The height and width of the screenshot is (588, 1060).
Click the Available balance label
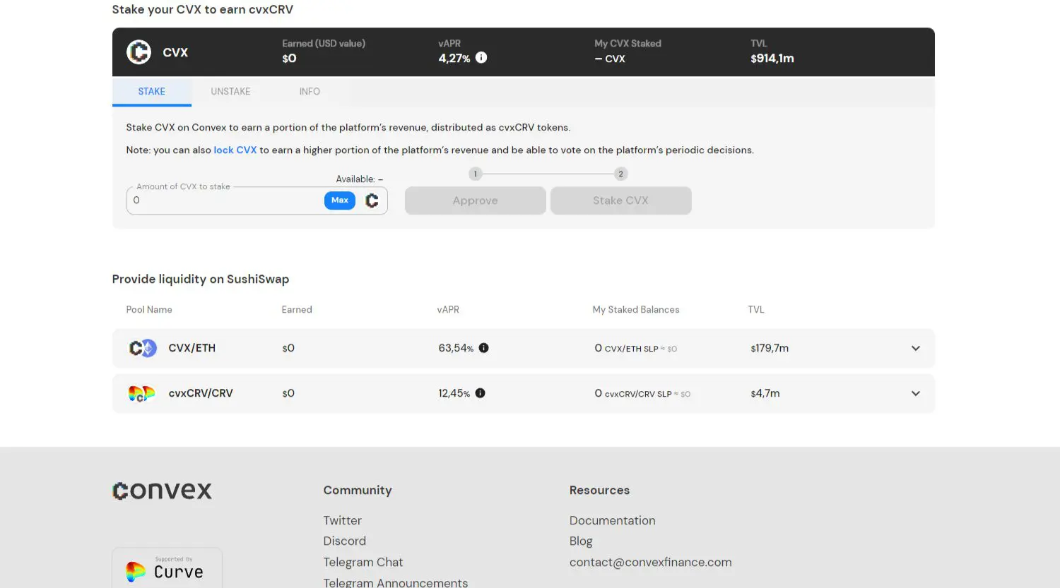click(x=360, y=179)
